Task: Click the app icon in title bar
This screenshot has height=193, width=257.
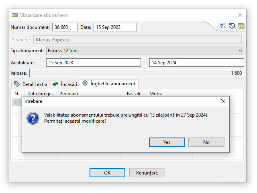Action: [15, 15]
